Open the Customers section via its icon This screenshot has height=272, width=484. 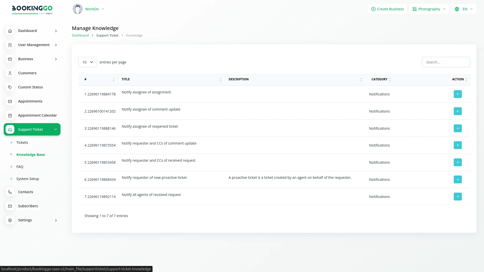pyautogui.click(x=10, y=73)
